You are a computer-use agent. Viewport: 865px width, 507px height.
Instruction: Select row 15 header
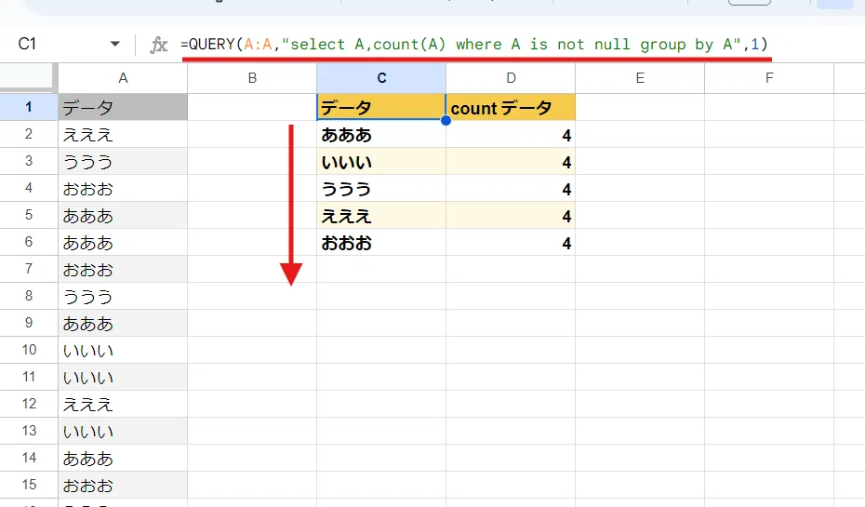tap(29, 486)
